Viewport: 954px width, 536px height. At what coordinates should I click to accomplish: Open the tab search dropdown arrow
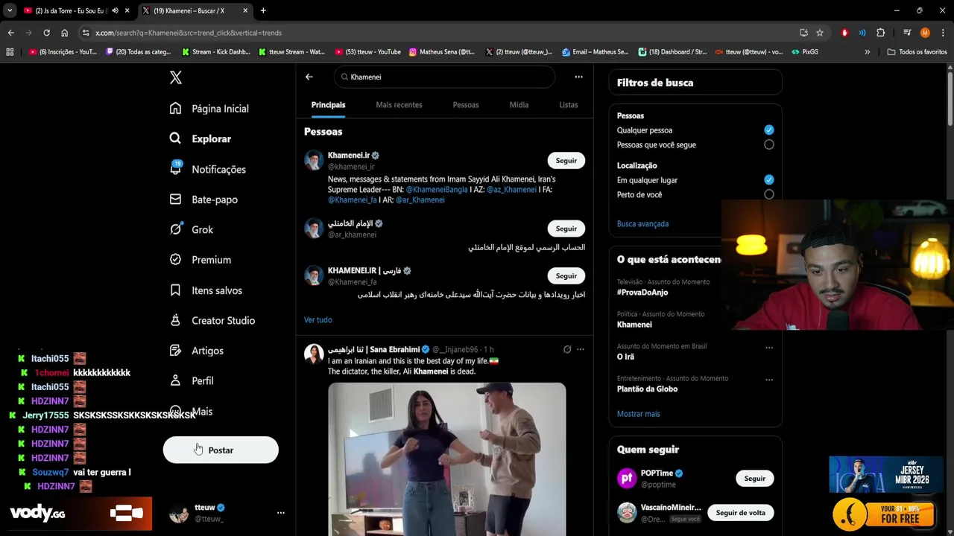click(x=9, y=10)
